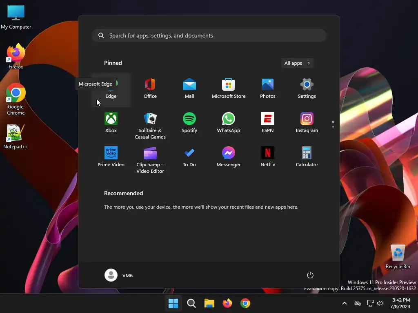Open the Calculator app
The image size is (418, 313).
tap(307, 157)
